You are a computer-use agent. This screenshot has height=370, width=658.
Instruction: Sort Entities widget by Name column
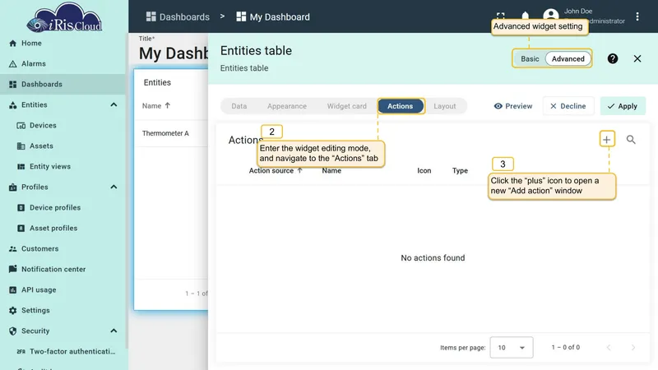pos(155,106)
